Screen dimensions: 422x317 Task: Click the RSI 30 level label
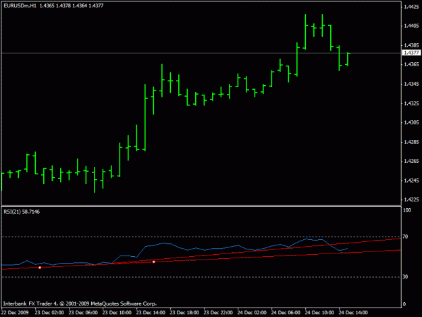[405, 276]
